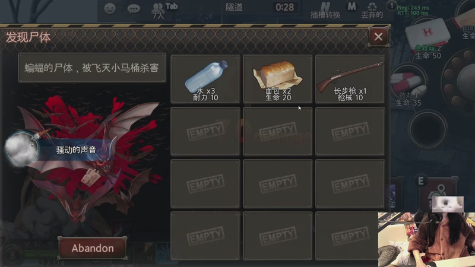The image size is (475, 267).
Task: Grab the long rifle weapon
Action: 350,80
